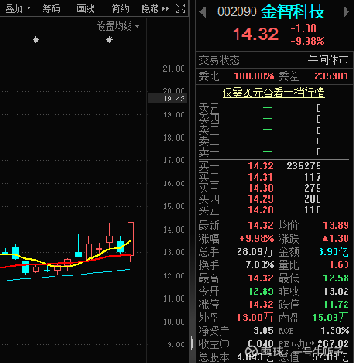Click the 涨停 limit-up price 14.32
Viewport: 354px width, 363px height.
coord(260,304)
